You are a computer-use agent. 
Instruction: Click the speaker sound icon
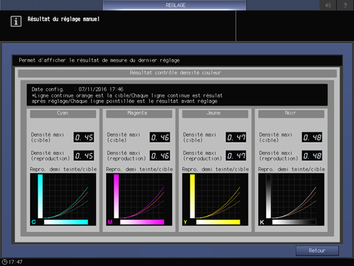(328, 5)
